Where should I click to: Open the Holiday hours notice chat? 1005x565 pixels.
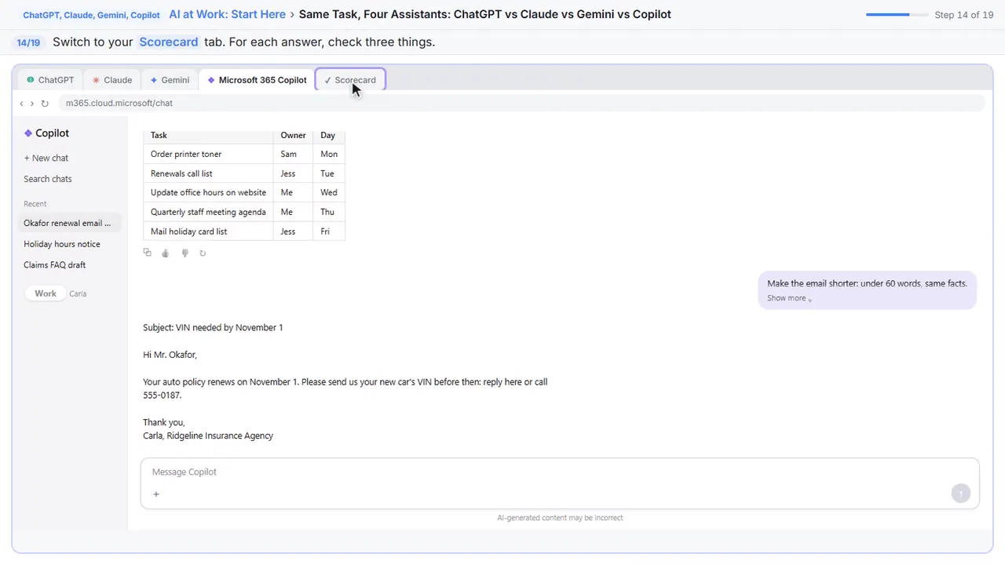[62, 244]
